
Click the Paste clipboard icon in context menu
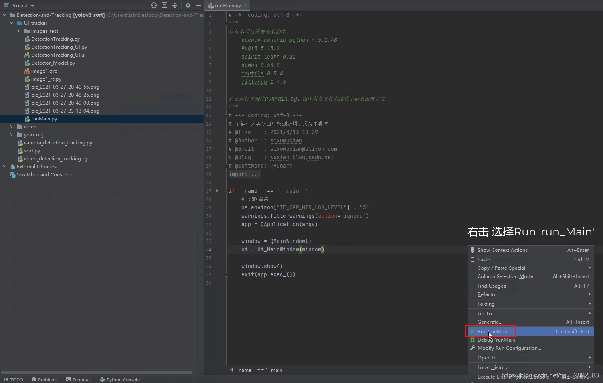(473, 259)
